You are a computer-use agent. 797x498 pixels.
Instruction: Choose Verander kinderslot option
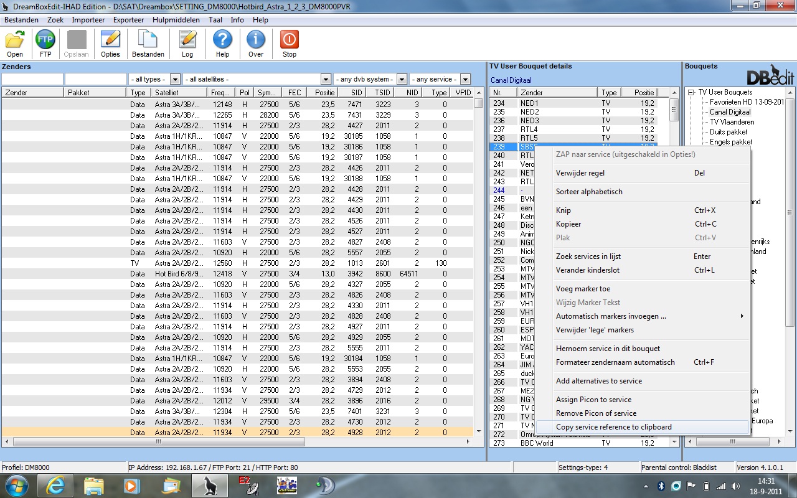tap(644, 270)
